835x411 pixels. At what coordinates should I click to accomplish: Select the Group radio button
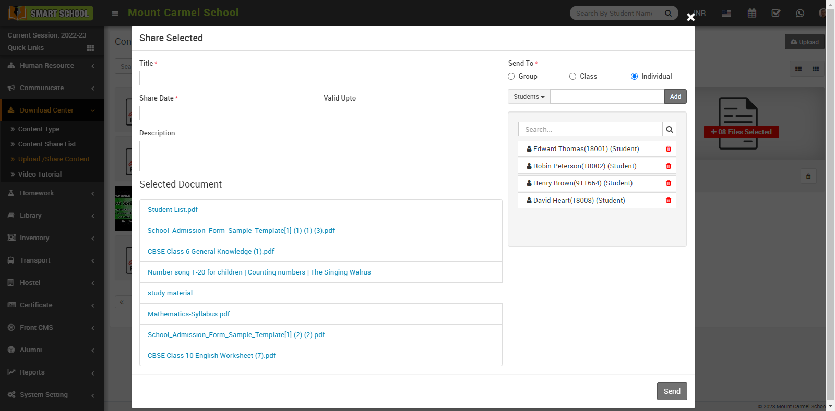pyautogui.click(x=511, y=77)
